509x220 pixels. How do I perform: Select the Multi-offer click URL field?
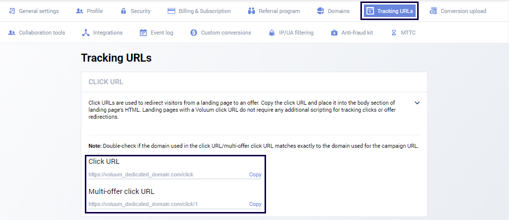166,204
